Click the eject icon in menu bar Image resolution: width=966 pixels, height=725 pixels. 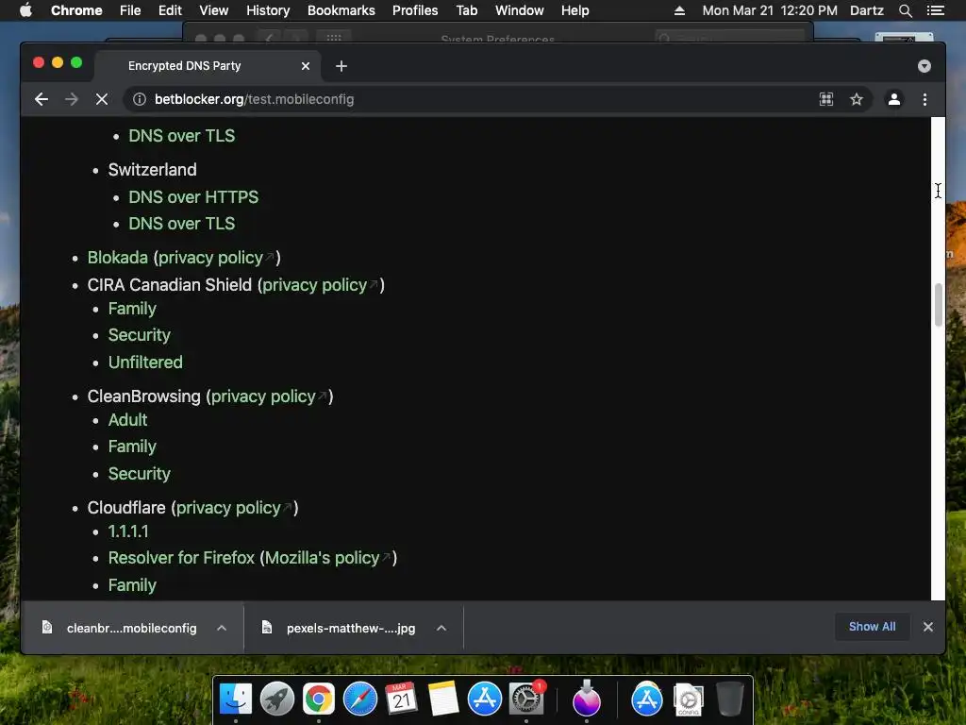[679, 10]
